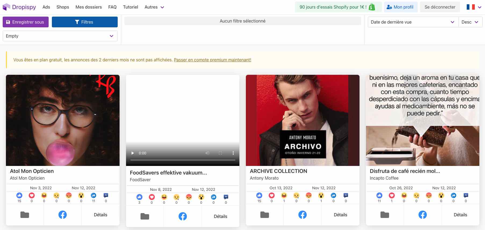Save Incapto Coffee ad to folder
Screen dimensions: 485x230
(x=385, y=215)
